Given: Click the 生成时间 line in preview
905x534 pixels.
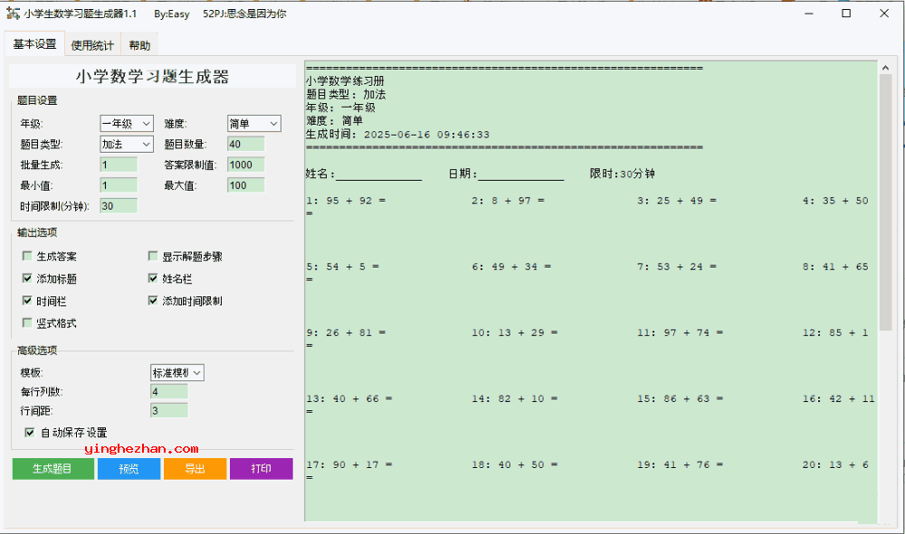Looking at the screenshot, I should [x=397, y=135].
